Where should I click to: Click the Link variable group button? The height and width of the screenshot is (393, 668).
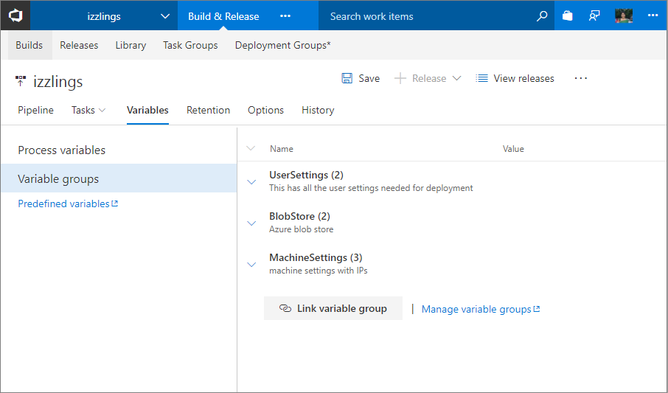click(x=333, y=309)
